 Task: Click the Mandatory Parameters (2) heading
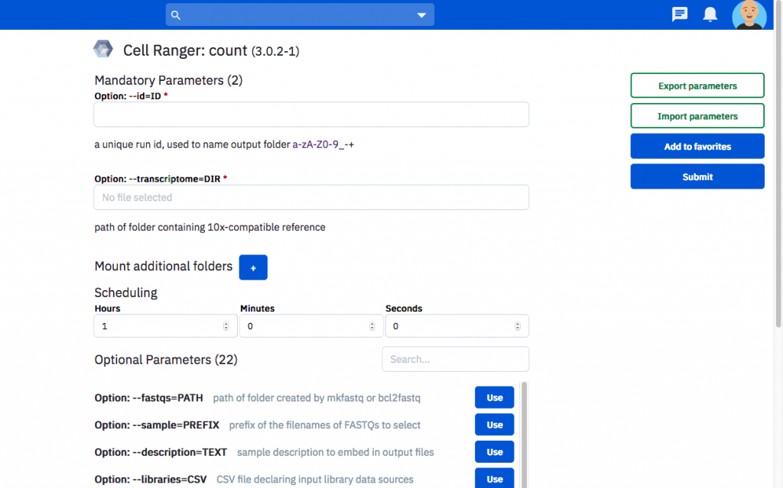tap(168, 80)
